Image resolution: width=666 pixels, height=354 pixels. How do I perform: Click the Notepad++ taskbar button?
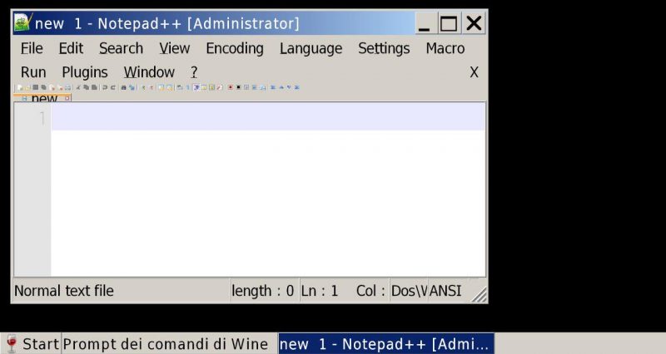pos(385,343)
